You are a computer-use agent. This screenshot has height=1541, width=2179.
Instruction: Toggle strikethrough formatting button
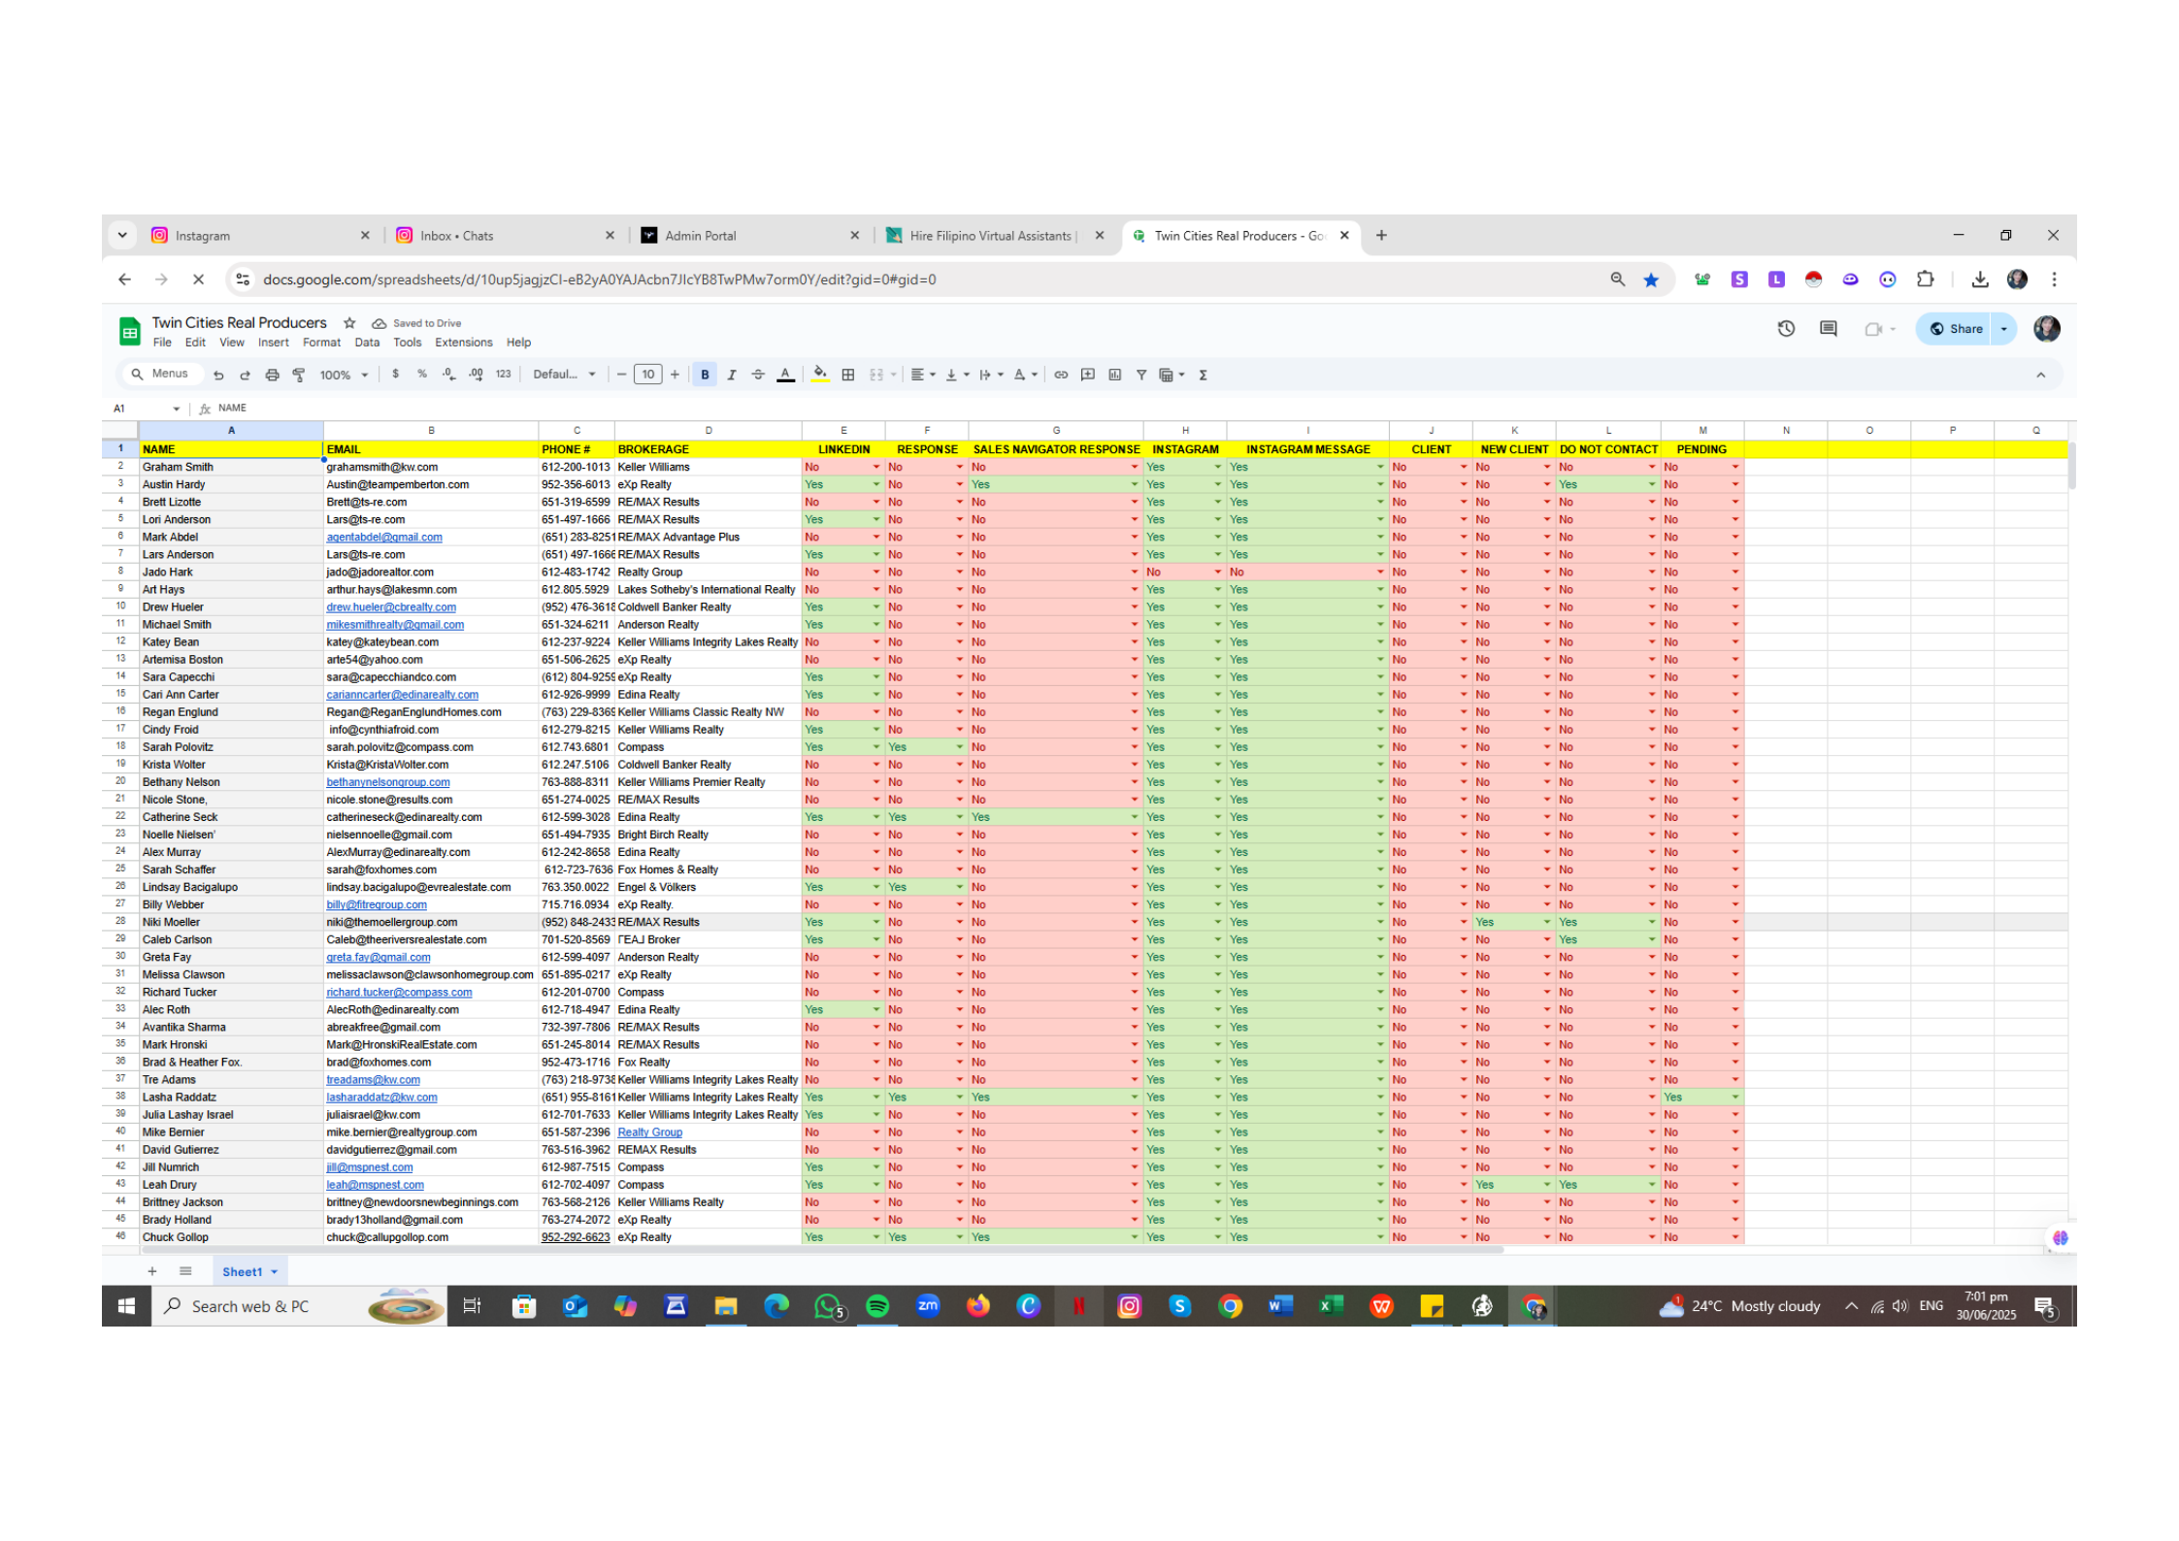758,375
